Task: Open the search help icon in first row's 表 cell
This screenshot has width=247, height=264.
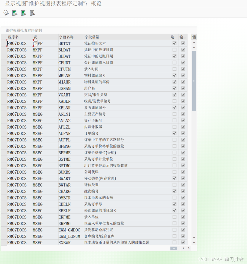Action: coord(35,43)
